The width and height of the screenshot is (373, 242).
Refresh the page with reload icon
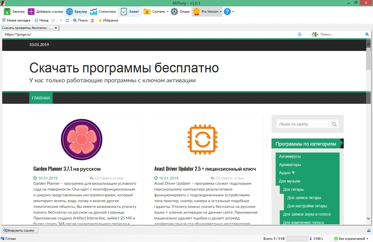click(67, 20)
